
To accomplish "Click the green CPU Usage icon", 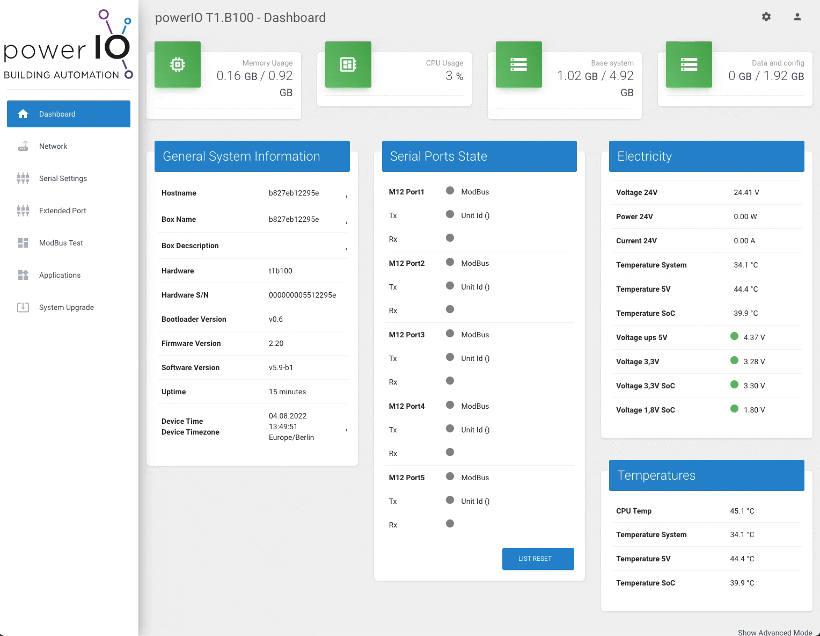I will (348, 64).
